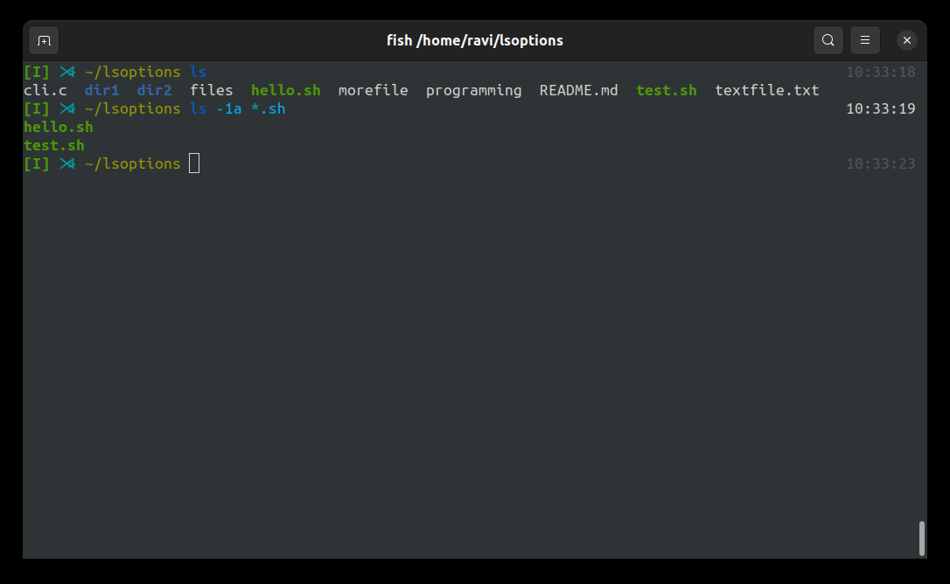Click the dir2 directory name

[x=154, y=90]
